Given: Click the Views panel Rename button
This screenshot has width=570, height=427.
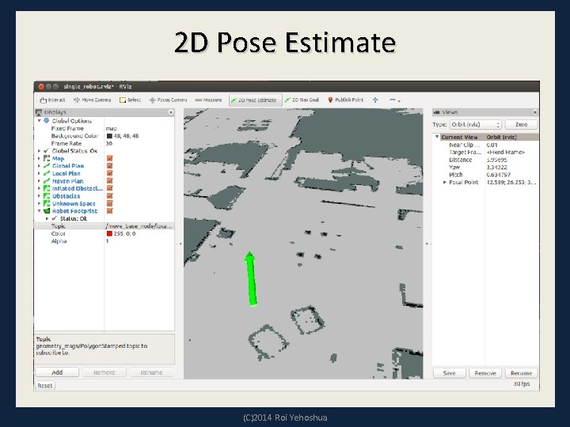Looking at the screenshot, I should [x=521, y=373].
